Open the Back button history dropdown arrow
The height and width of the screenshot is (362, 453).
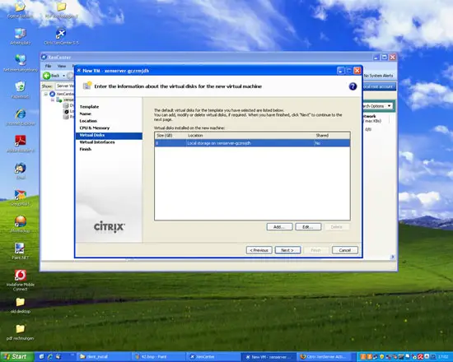tap(64, 76)
